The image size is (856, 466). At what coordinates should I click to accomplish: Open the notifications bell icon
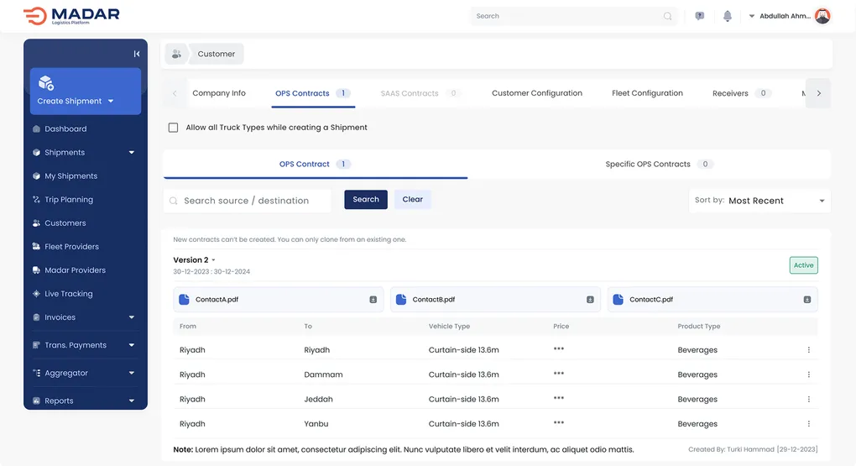pyautogui.click(x=728, y=16)
